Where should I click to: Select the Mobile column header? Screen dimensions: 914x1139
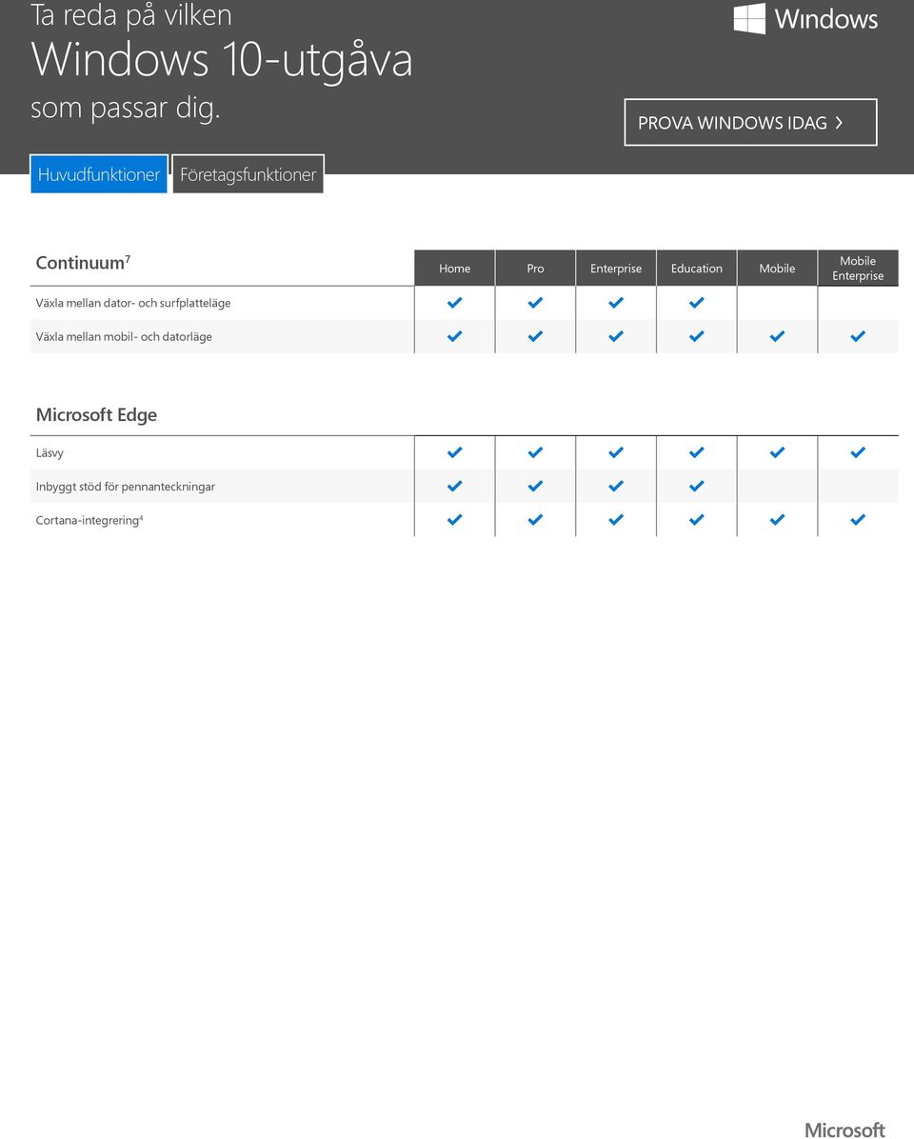point(777,268)
